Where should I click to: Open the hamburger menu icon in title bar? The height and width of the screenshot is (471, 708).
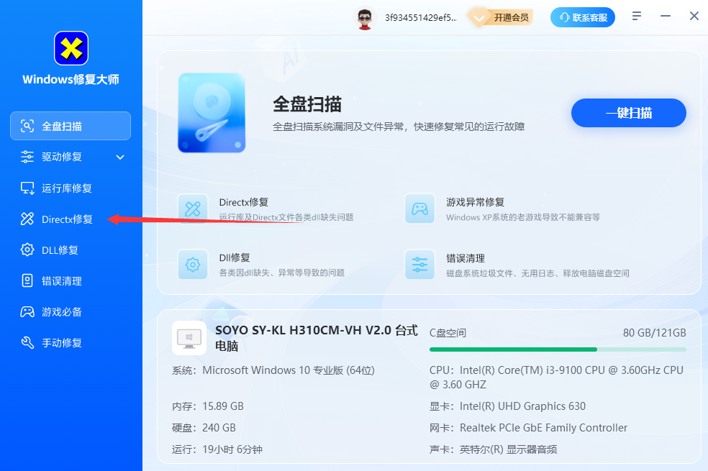[x=637, y=17]
